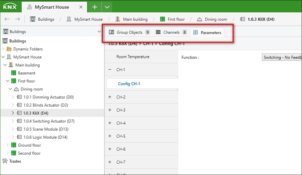Collapse the First floor tree node
The height and width of the screenshot is (175, 302).
coord(8,81)
